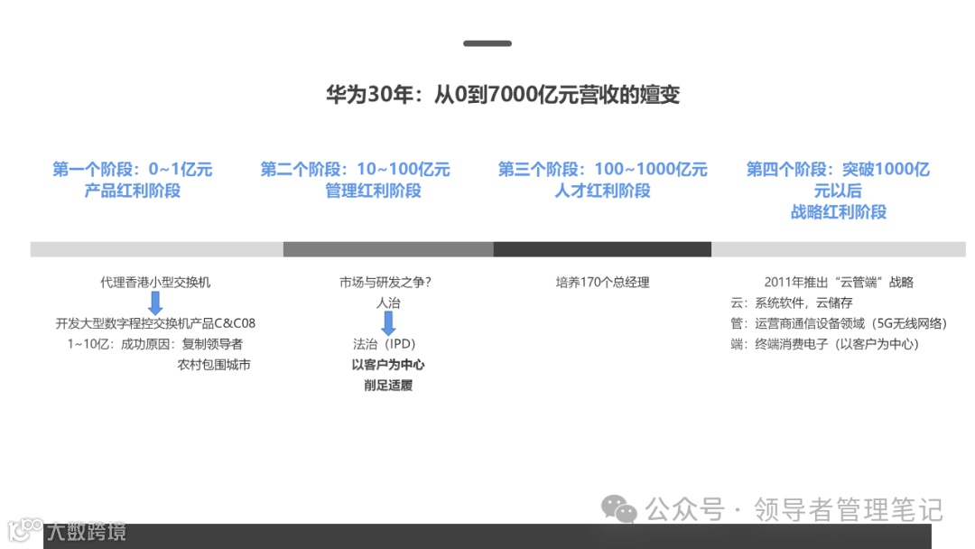The width and height of the screenshot is (975, 549).
Task: Select the heading 第三个阶段：100~1000亿元
Action: [602, 169]
